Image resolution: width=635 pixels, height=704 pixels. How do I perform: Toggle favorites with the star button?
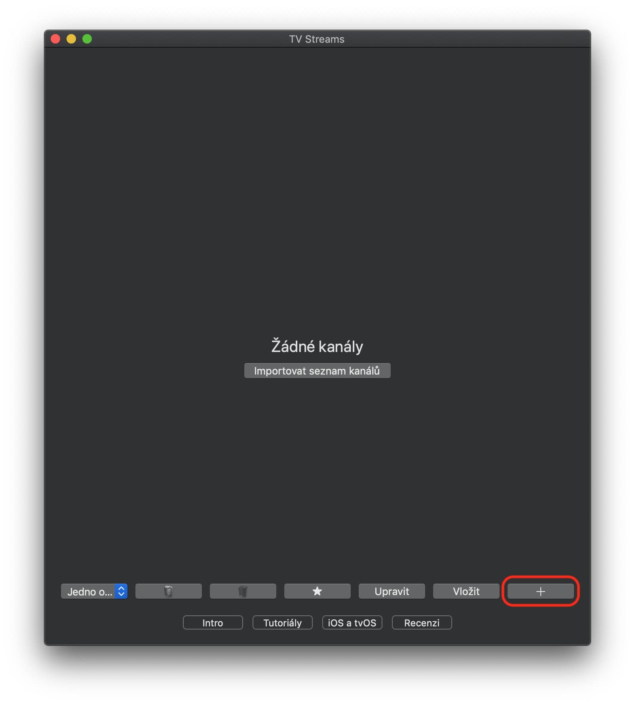click(x=317, y=591)
